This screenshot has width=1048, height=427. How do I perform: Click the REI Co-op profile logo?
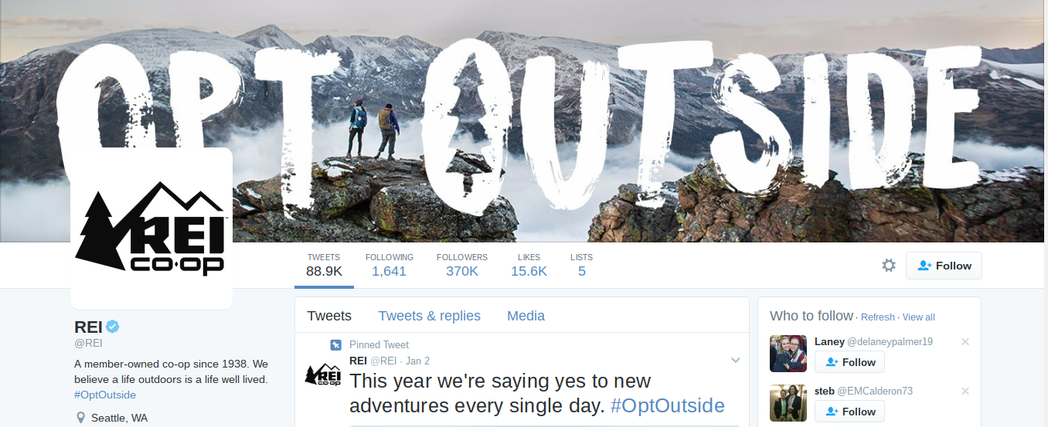151,229
